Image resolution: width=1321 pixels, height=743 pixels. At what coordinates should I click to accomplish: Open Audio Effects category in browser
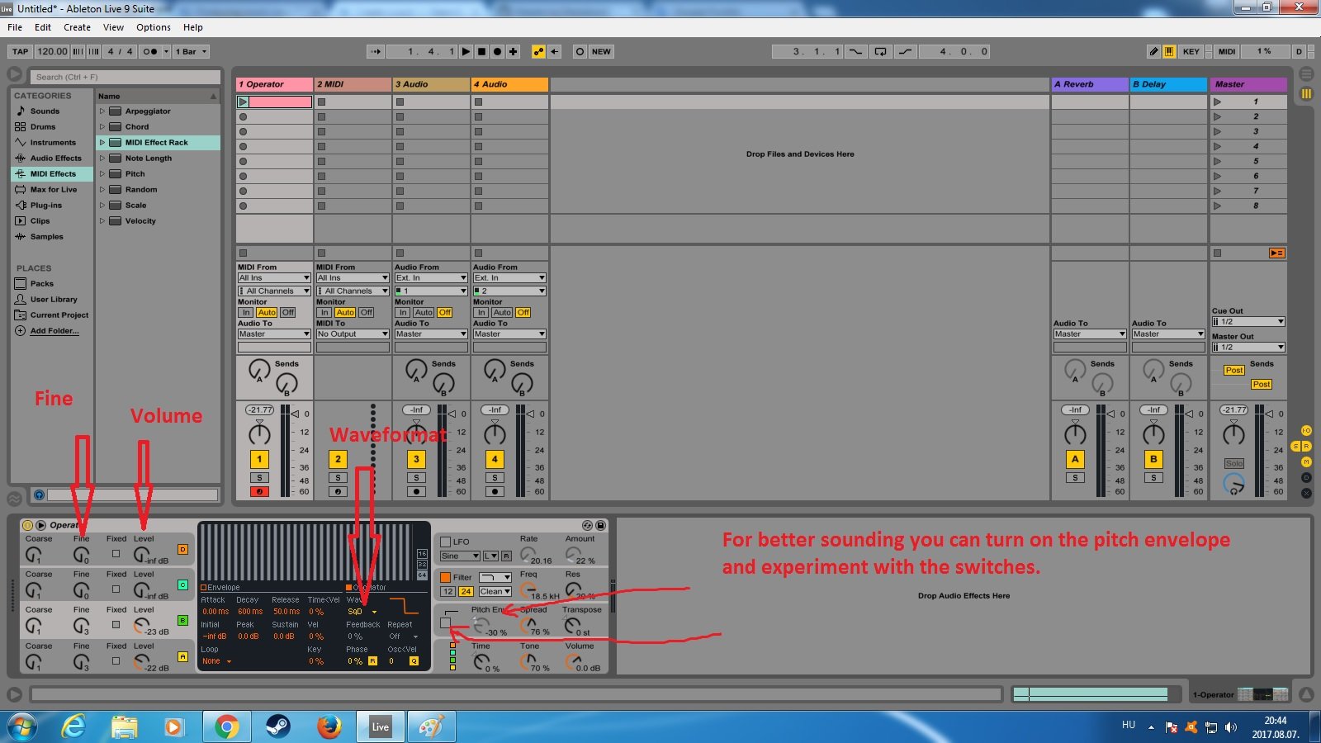click(55, 158)
